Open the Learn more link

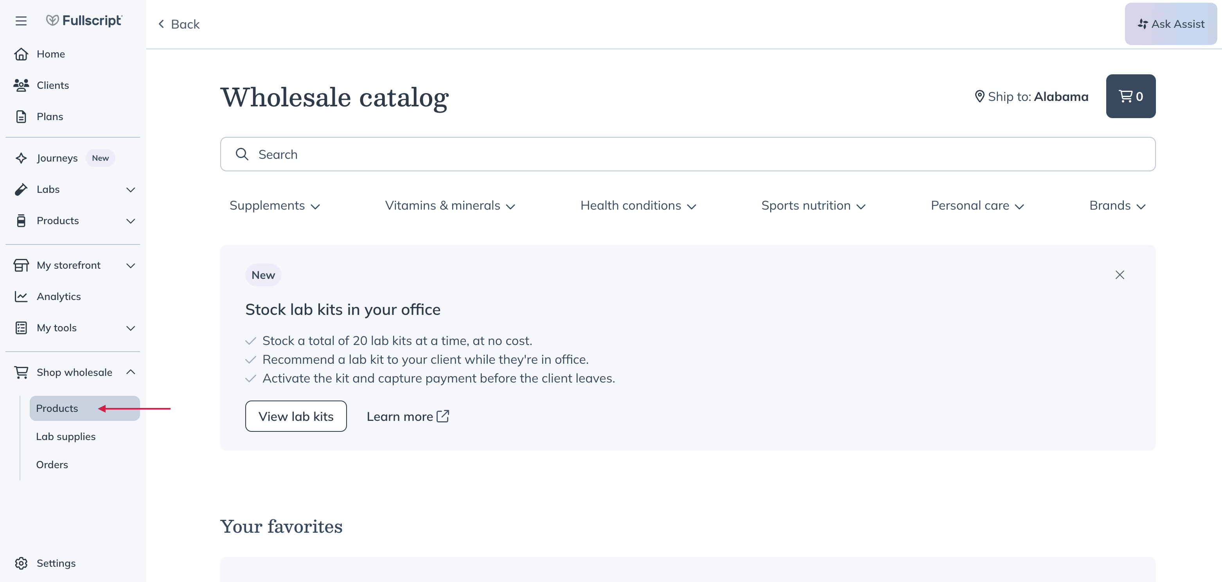coord(408,417)
